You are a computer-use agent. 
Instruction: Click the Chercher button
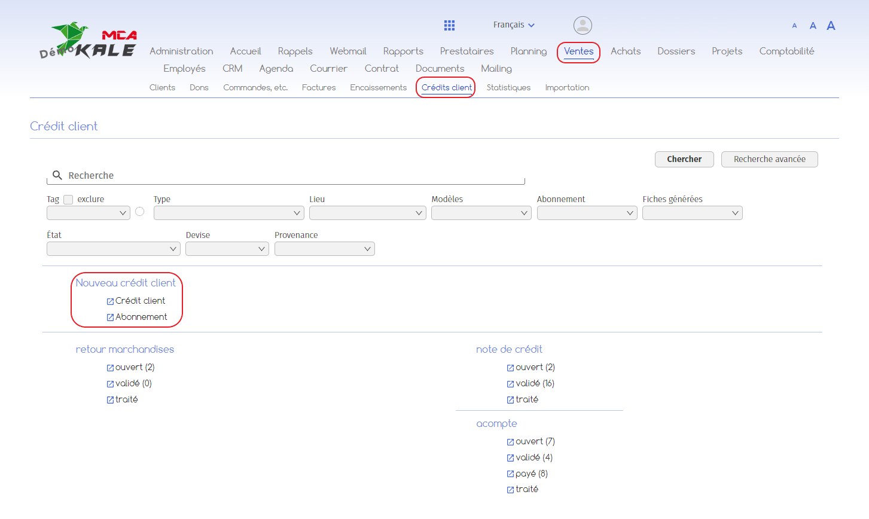[x=684, y=159]
